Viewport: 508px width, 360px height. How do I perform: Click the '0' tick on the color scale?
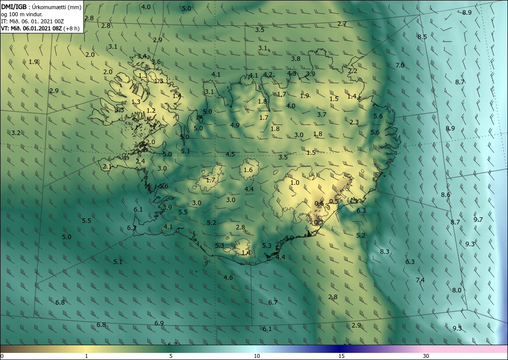click(x=2, y=356)
